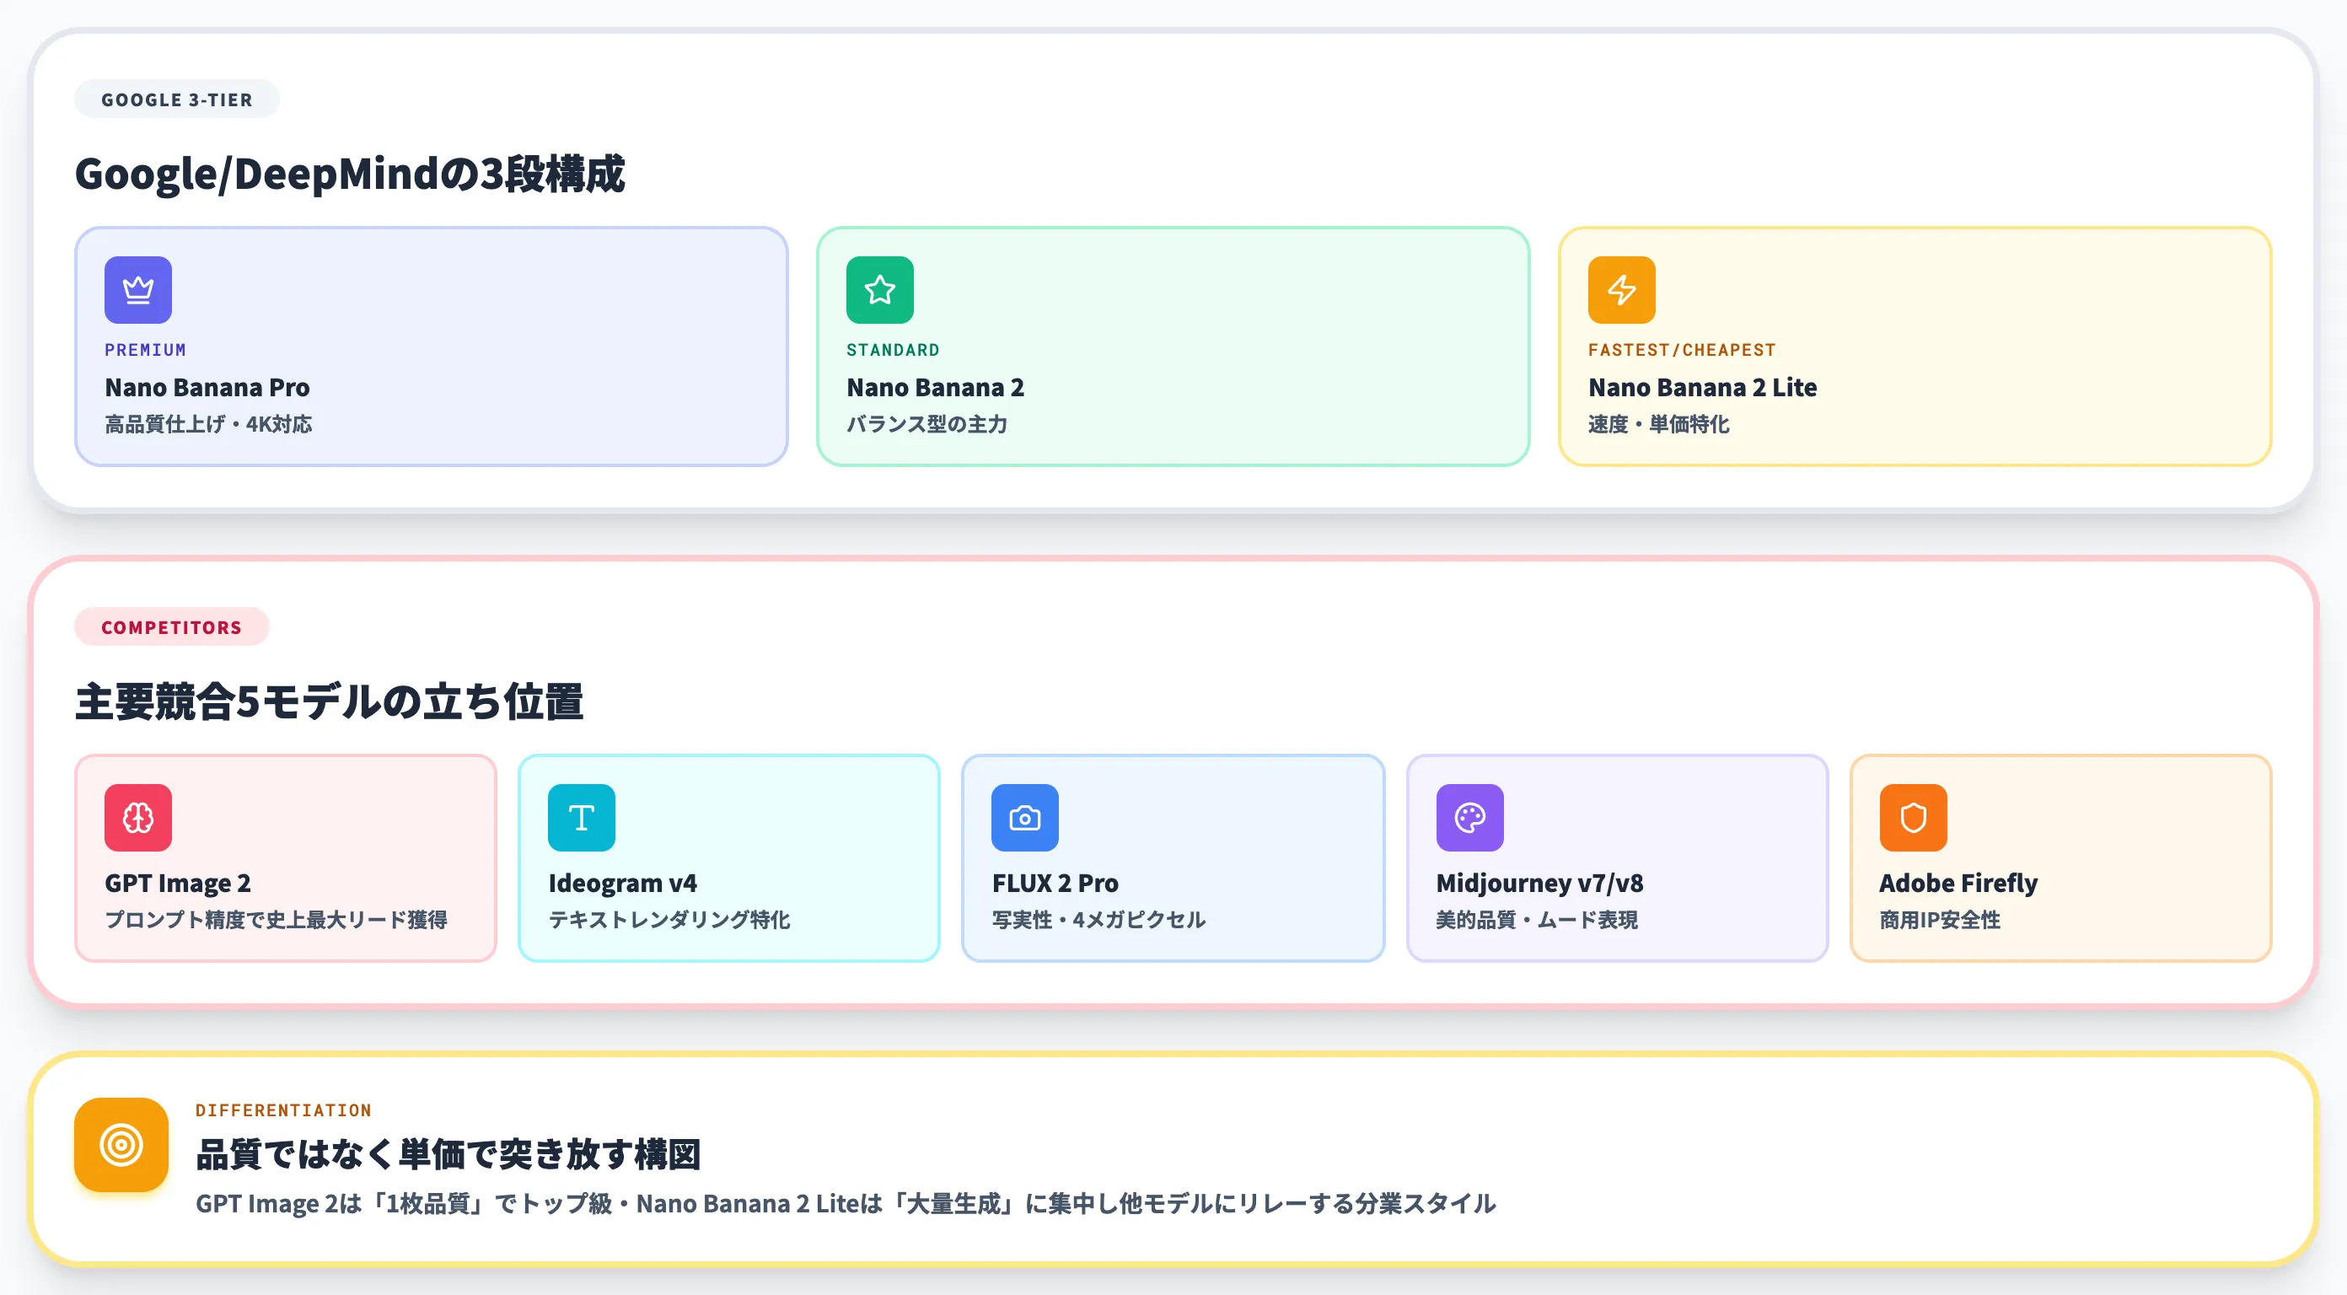
Task: Click the camera icon on FLUX 2 Pro card
Action: [1025, 818]
